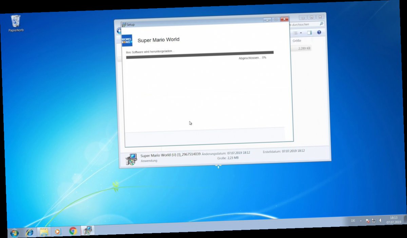Click the Setup window title bar icon
This screenshot has width=407, height=238.
point(124,24)
